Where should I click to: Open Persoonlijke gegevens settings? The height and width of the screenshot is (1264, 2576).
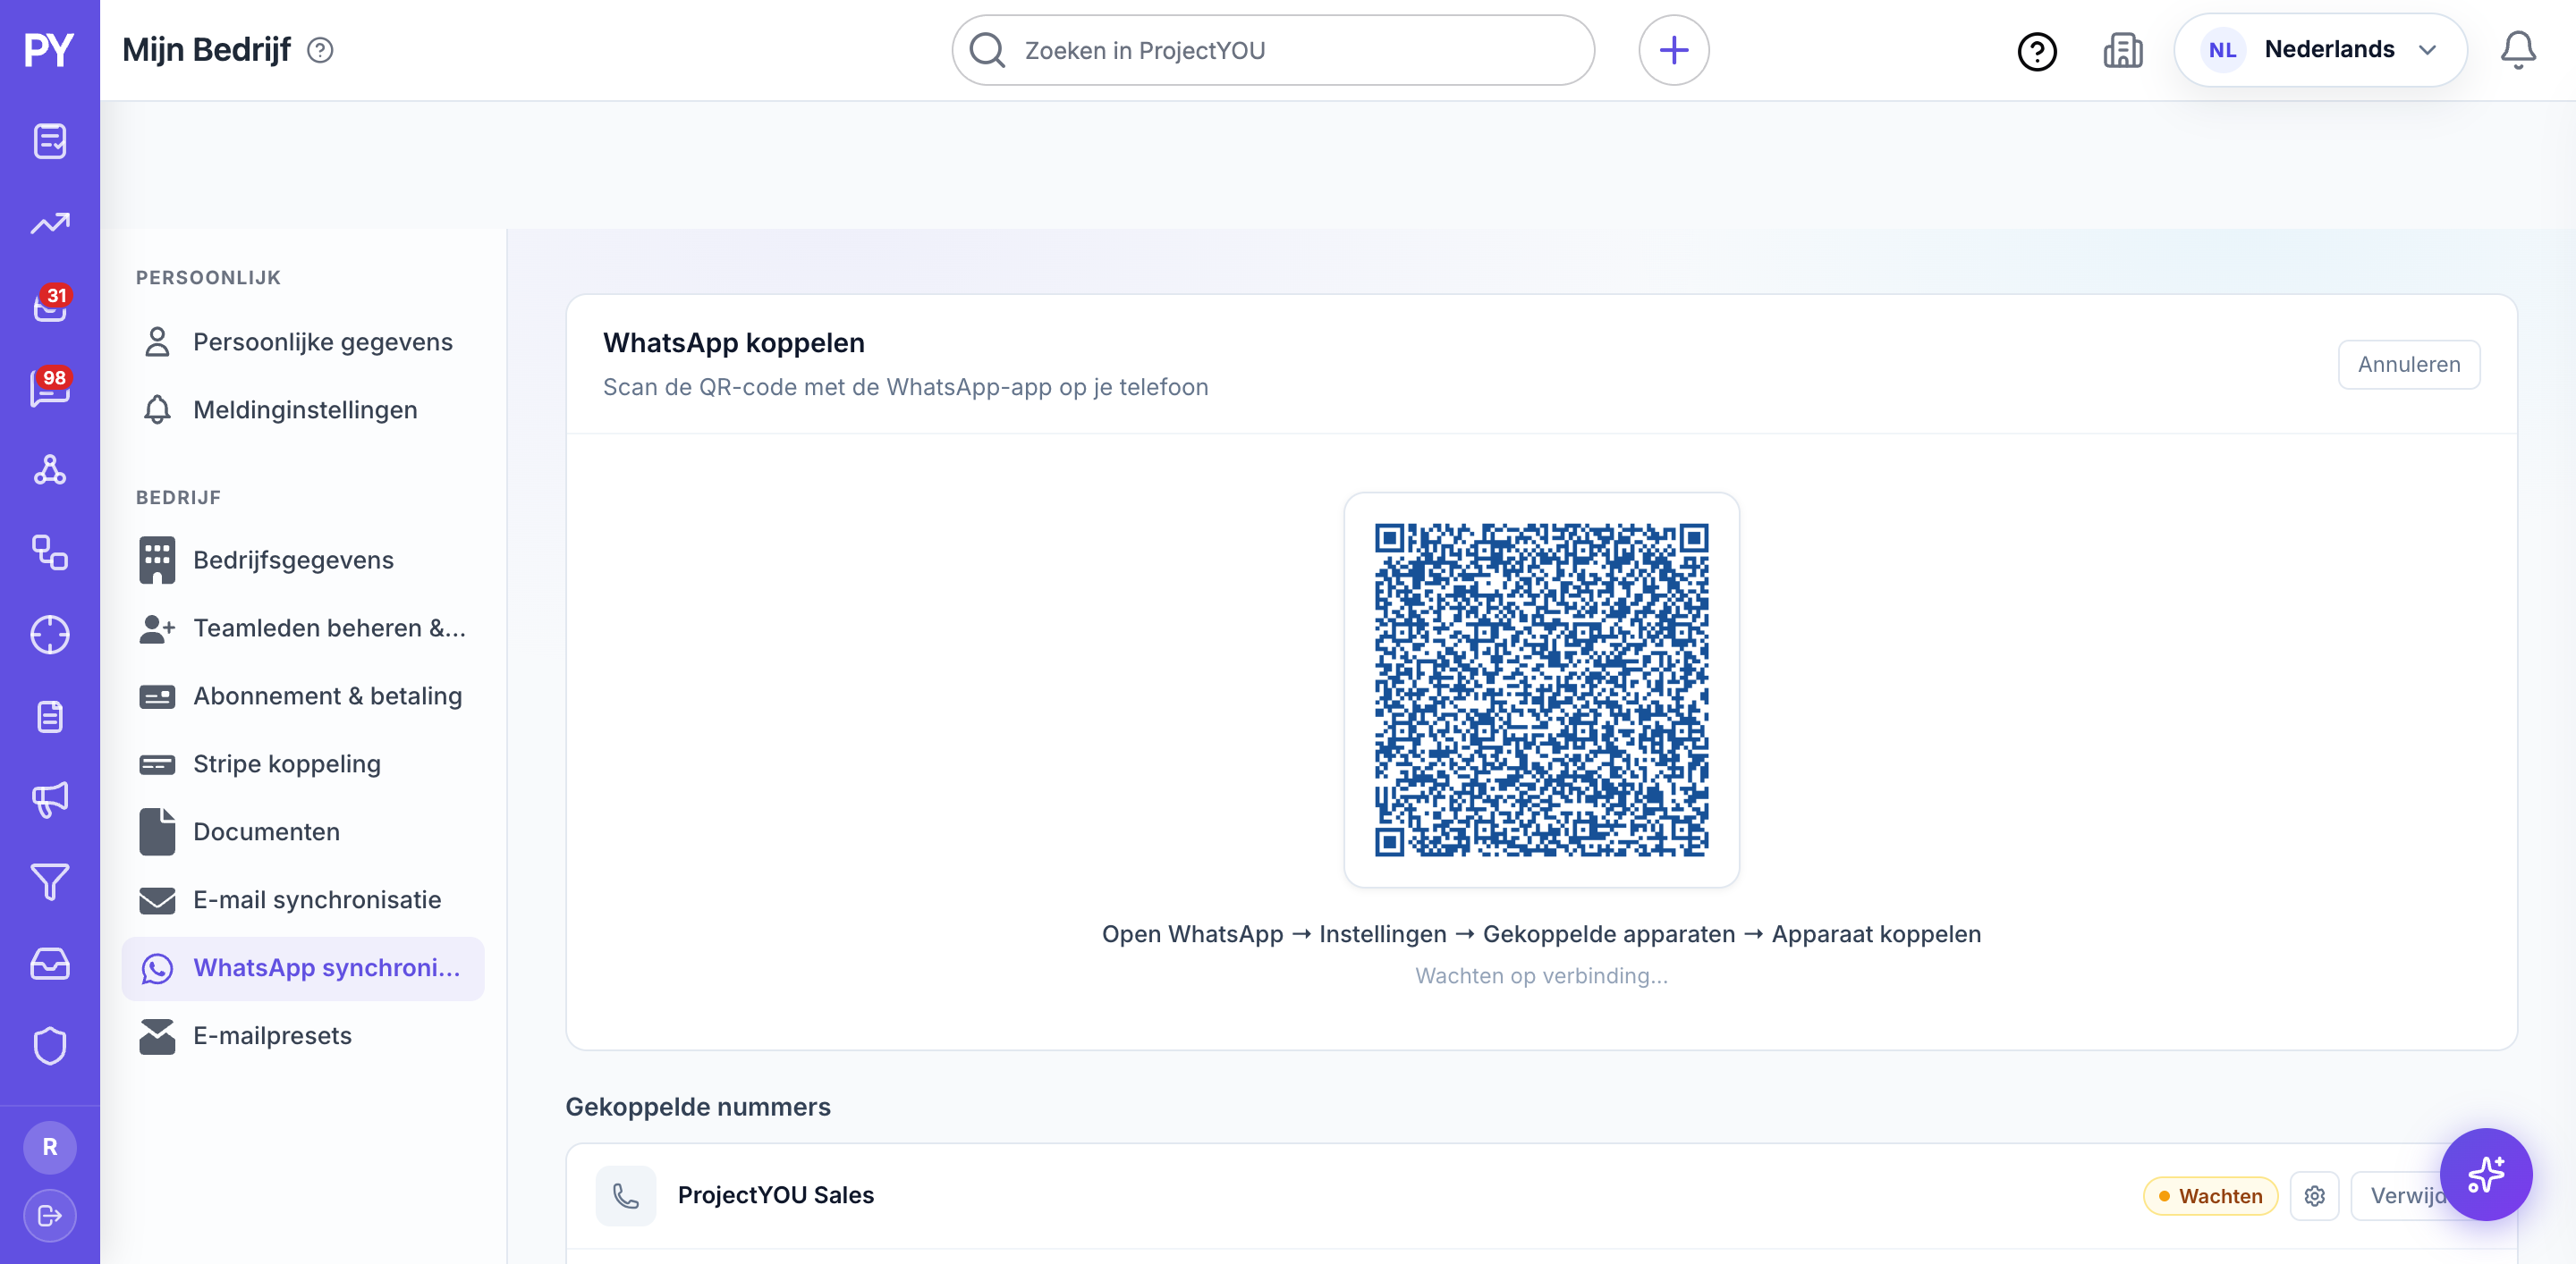303,341
